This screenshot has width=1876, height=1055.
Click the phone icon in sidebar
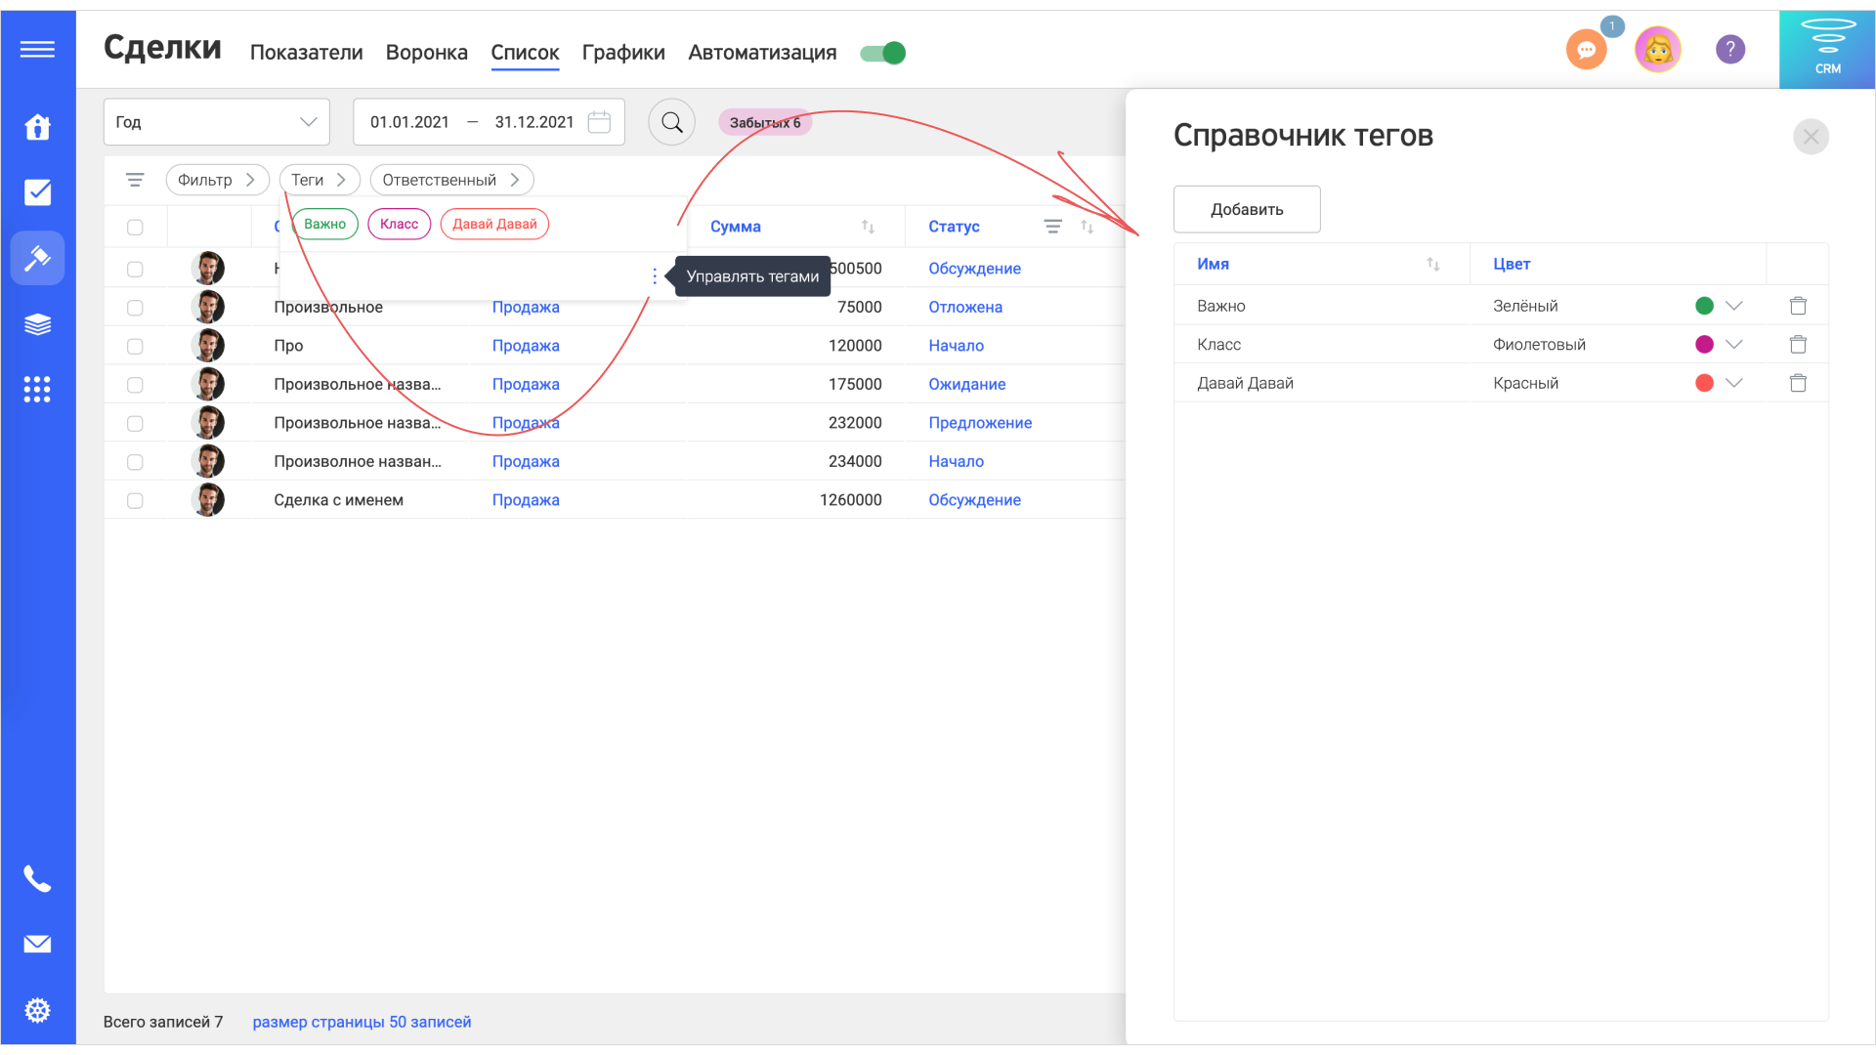pos(37,879)
